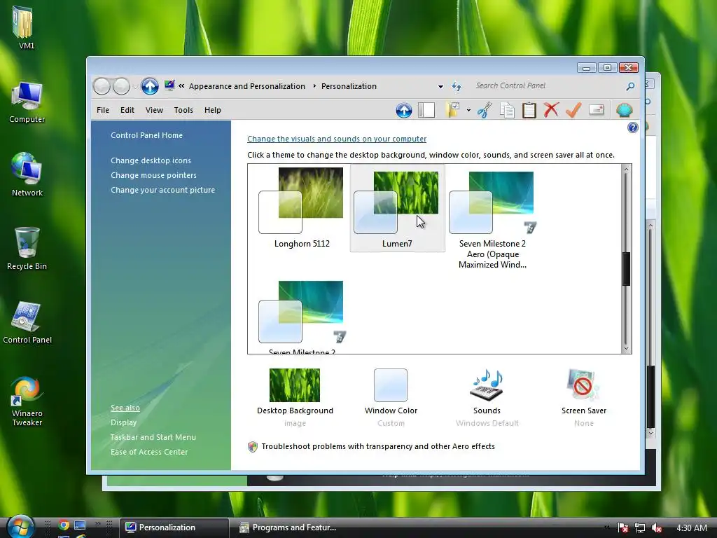Expand the arrow after Appearance and Personalization
Image resolution: width=717 pixels, height=538 pixels.
click(x=314, y=86)
